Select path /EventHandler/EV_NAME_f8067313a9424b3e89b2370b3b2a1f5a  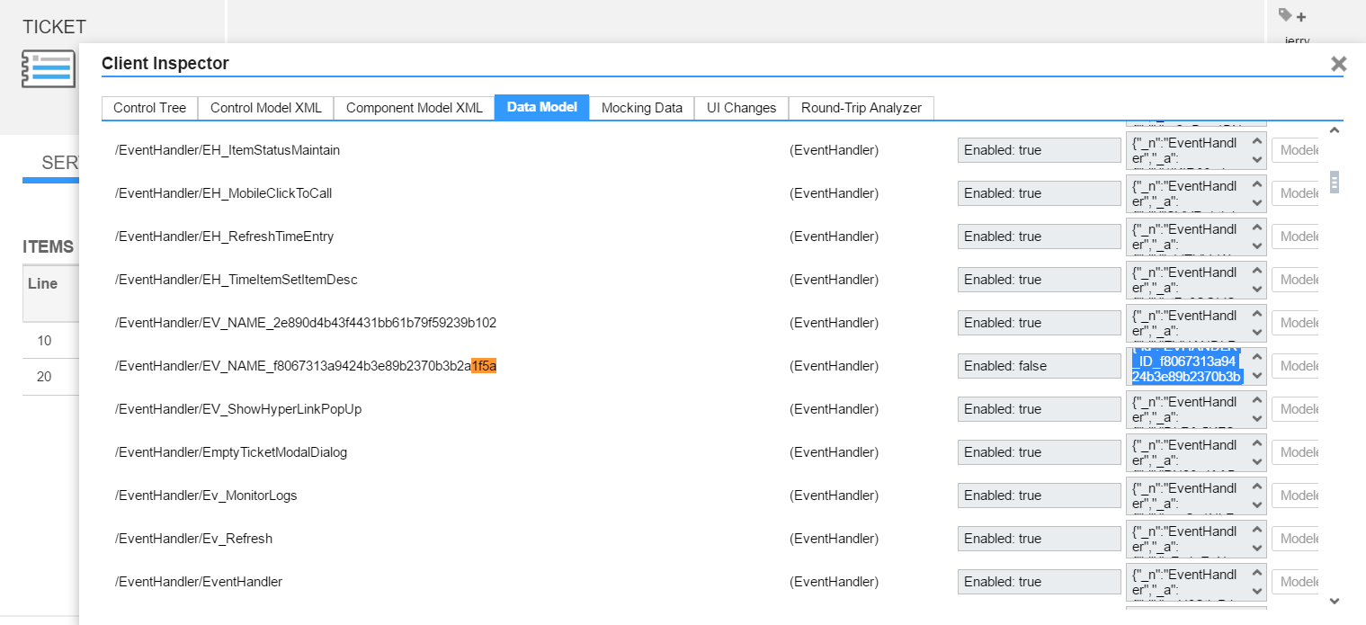click(306, 366)
